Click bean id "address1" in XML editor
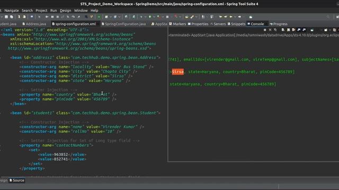Image resolution: width=339 pixels, height=190 pixels. [x=42, y=58]
